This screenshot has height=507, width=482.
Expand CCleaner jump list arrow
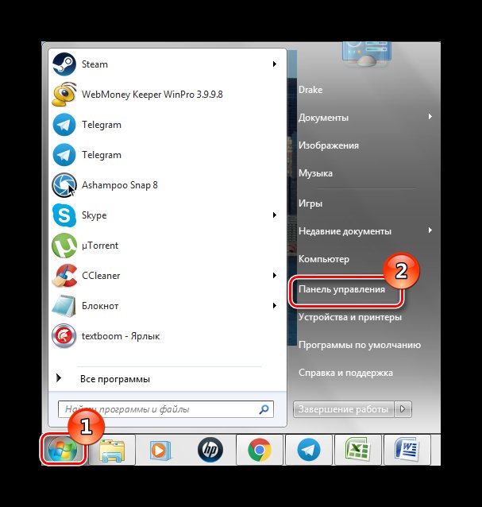tap(274, 276)
